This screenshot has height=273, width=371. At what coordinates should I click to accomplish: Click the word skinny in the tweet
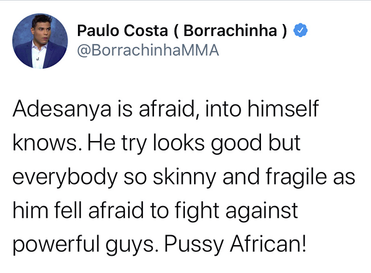[184, 178]
